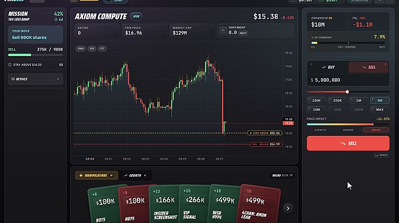The height and width of the screenshot is (223, 399).
Task: Click the mission timer 6d icon
Action: point(56,19)
